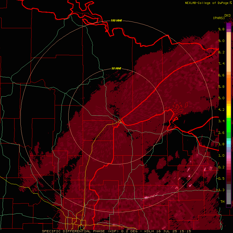Viewport: 233px width, 233px height.
Task: Pick the gray segment of the color bar
Action: (x=229, y=194)
